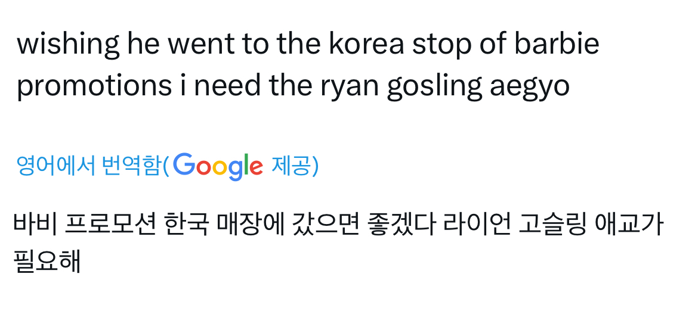The image size is (698, 314).
Task: Click the Korean word '프로모션'
Action: [110, 225]
